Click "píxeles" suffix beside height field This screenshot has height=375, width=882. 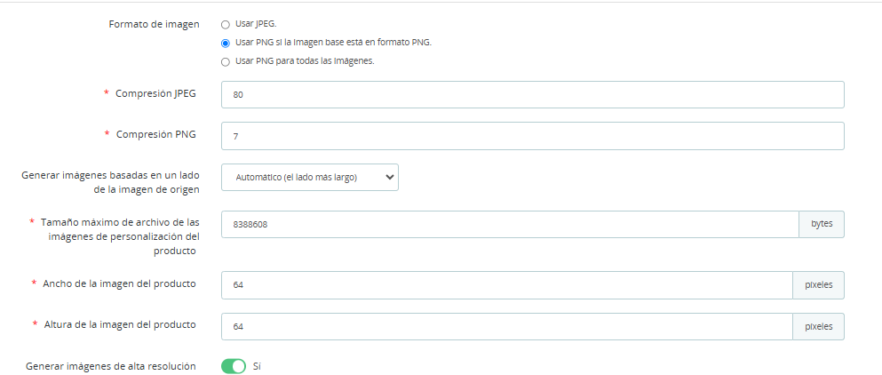[x=818, y=326]
